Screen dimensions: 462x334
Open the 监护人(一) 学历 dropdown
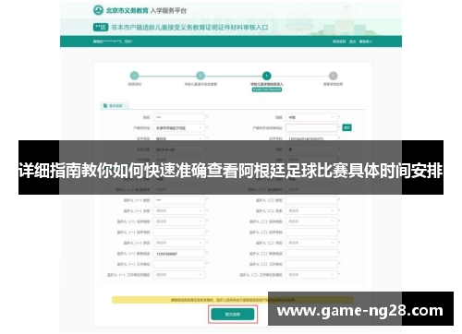(x=179, y=243)
